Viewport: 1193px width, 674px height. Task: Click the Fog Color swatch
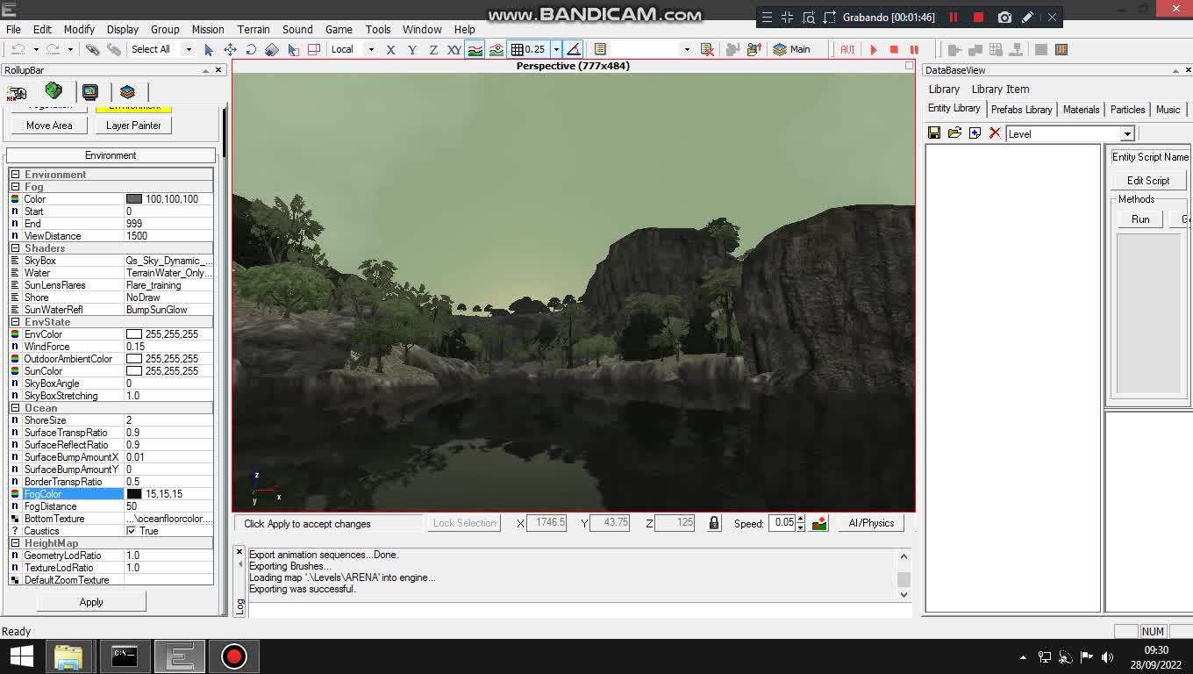[x=134, y=199]
